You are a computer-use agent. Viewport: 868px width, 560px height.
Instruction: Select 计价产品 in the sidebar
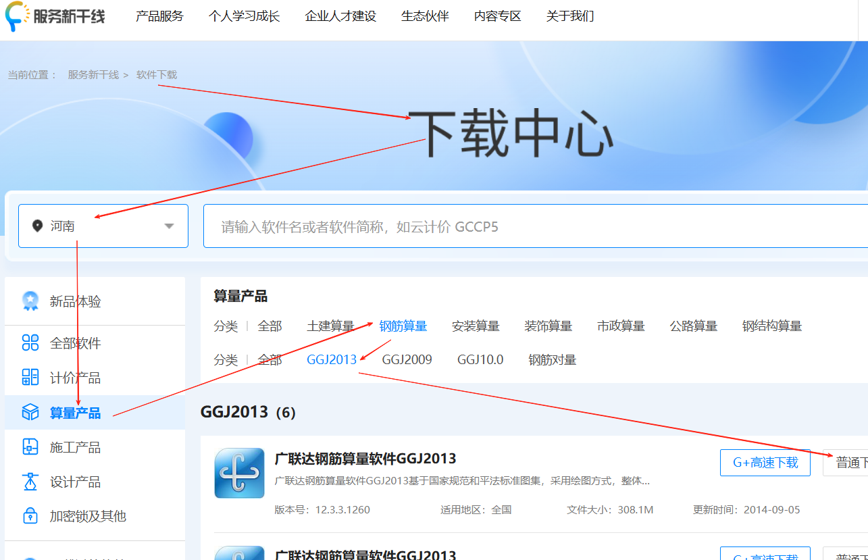coord(95,378)
